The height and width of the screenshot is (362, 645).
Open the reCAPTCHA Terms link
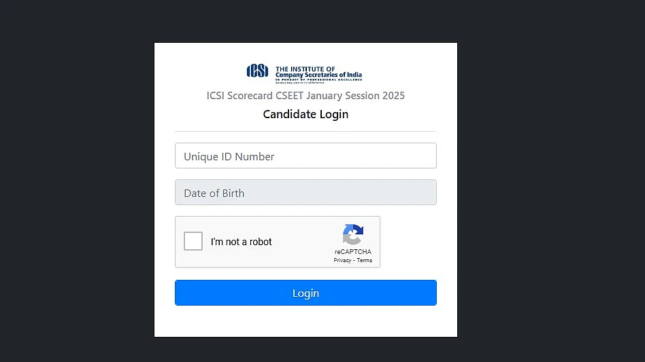point(365,260)
